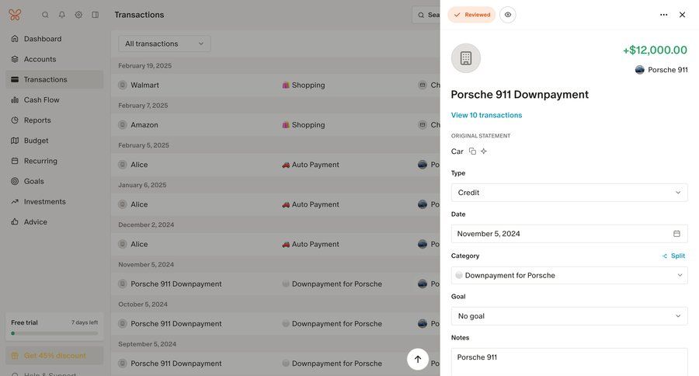The height and width of the screenshot is (376, 699).
Task: Open Recurring in sidebar
Action: (54, 161)
